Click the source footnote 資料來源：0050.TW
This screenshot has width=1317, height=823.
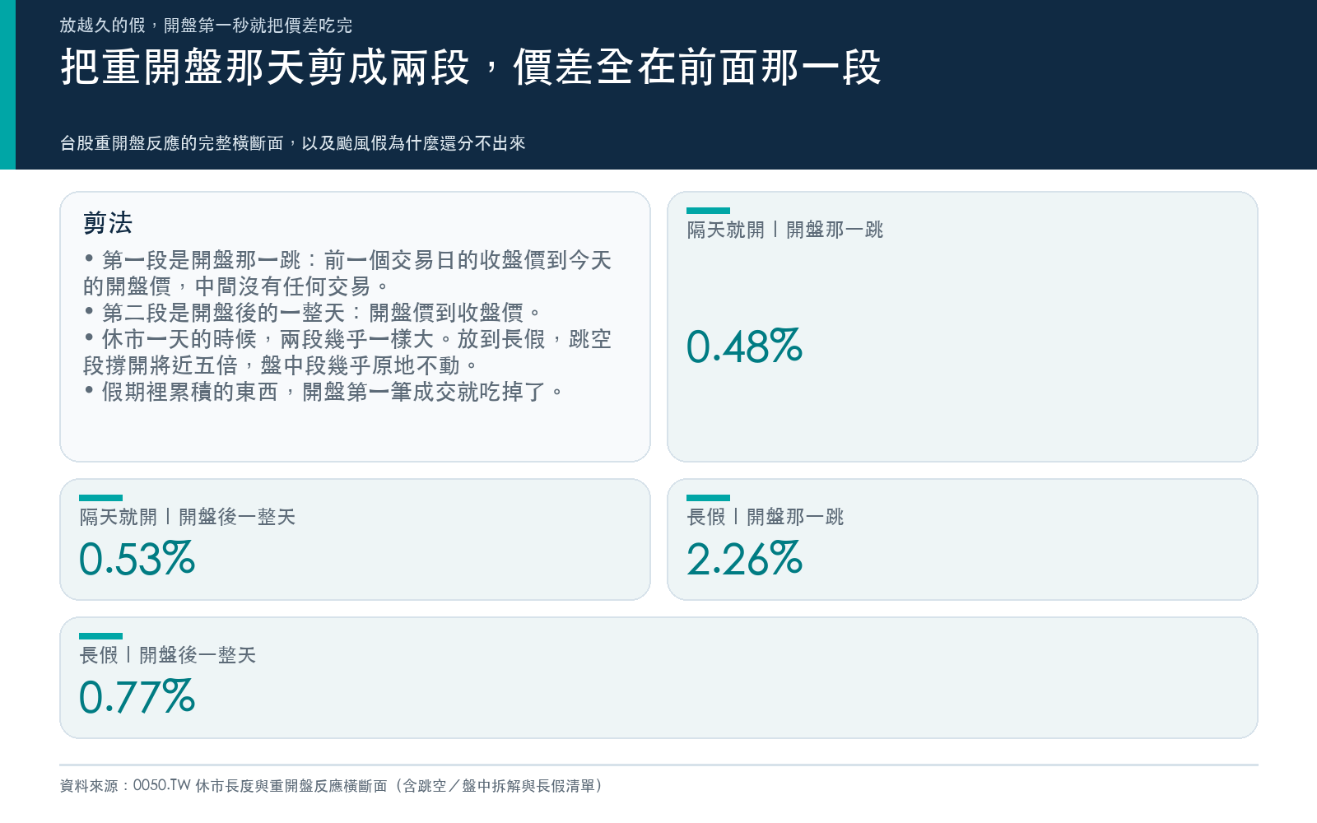point(331,786)
